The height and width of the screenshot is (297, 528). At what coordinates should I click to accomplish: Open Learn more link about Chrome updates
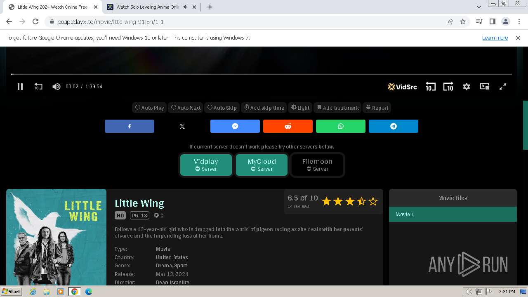point(495,38)
